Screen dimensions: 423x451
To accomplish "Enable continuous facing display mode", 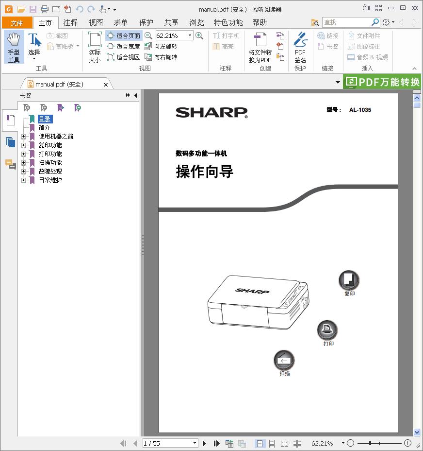I will (x=297, y=444).
